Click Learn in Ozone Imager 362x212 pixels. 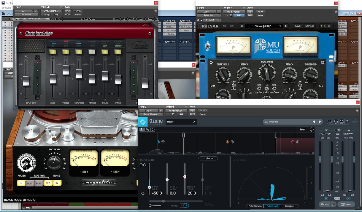(303, 130)
